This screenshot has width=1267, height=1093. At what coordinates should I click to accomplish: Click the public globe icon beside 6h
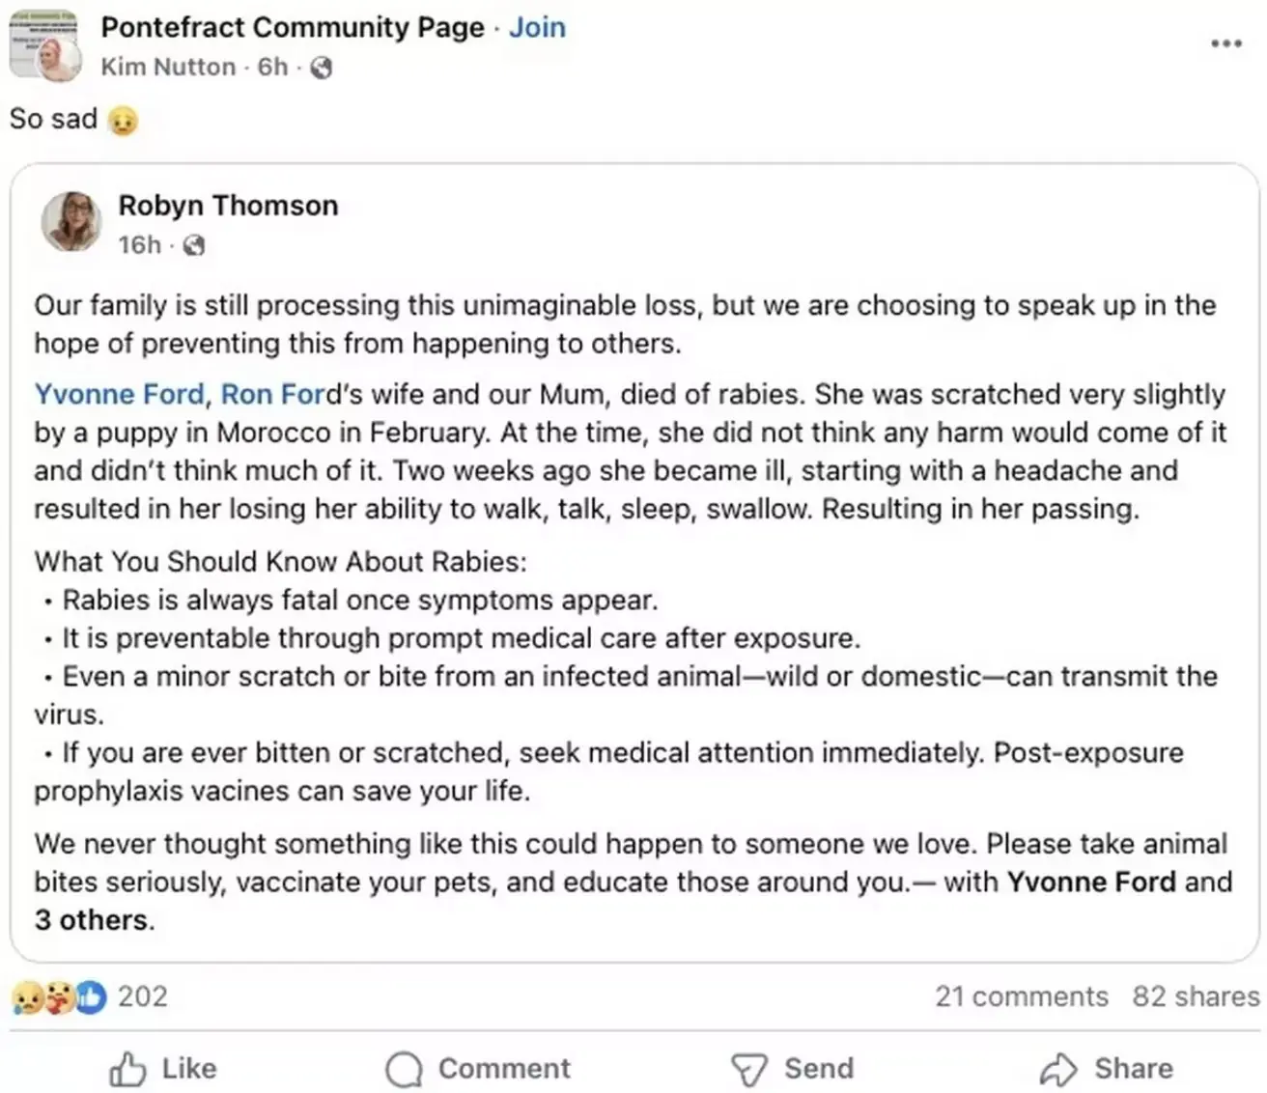(322, 68)
